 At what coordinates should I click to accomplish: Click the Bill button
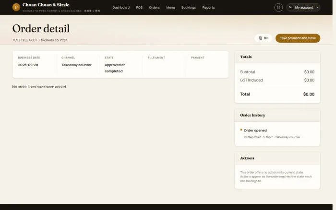tap(264, 38)
